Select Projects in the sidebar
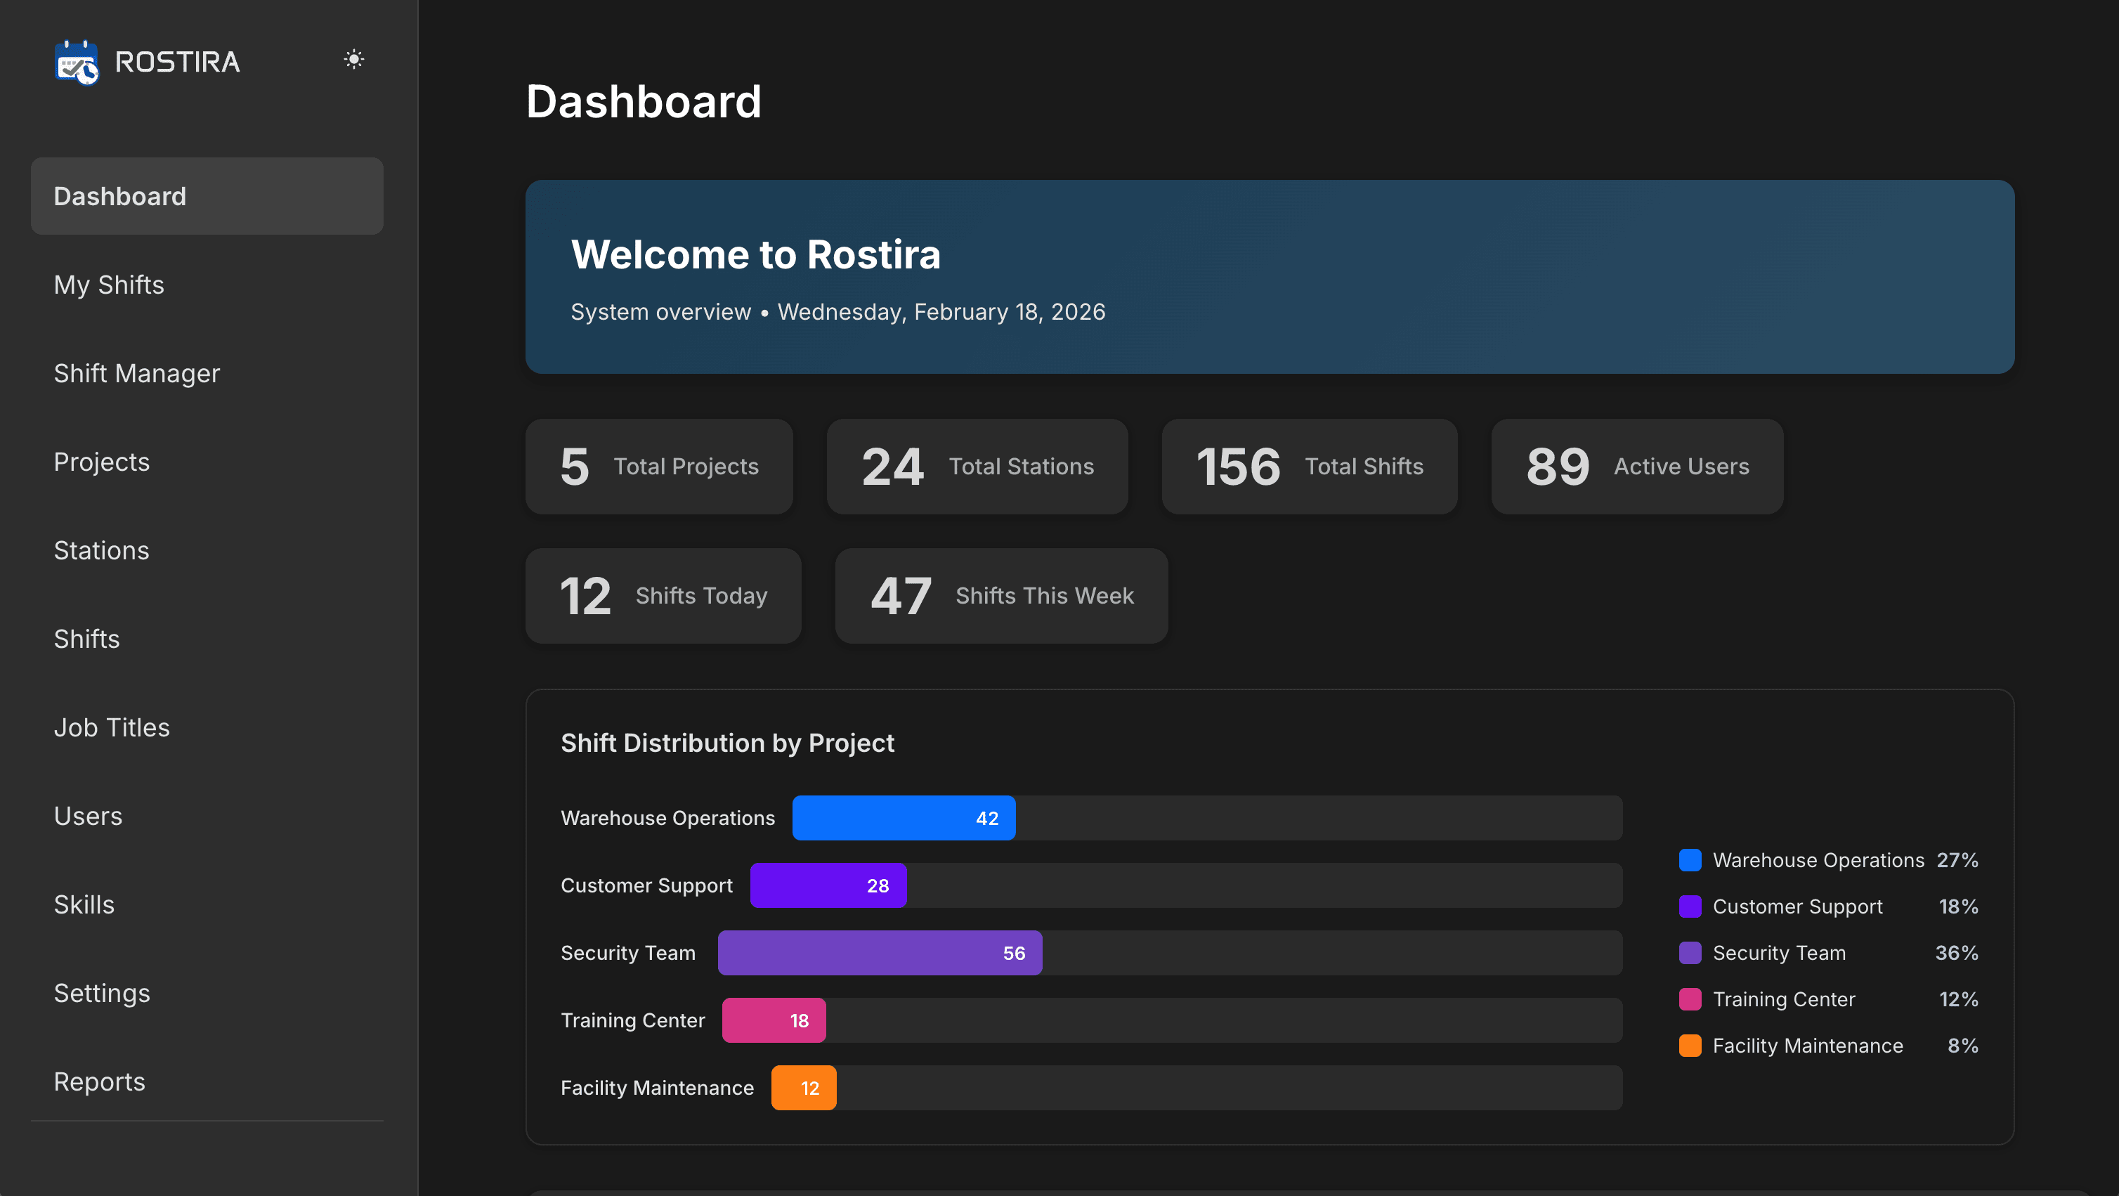The width and height of the screenshot is (2119, 1196). tap(102, 462)
